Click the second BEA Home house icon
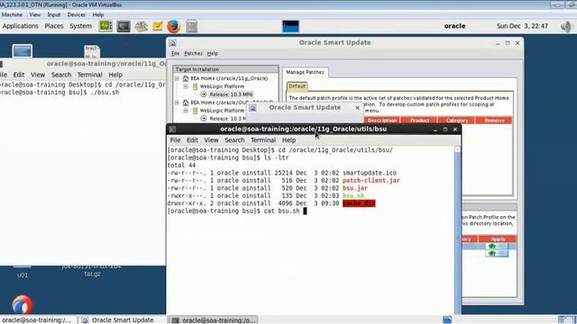Screen dimensions: 577x324 [186, 103]
